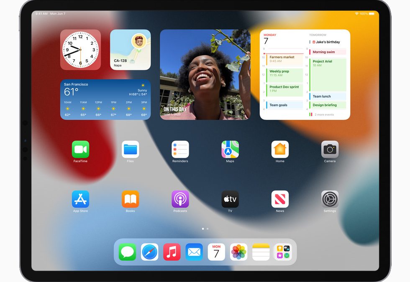Tap the sun icon in Weather widget
Viewport: 410px width, 282px height.
tap(143, 85)
